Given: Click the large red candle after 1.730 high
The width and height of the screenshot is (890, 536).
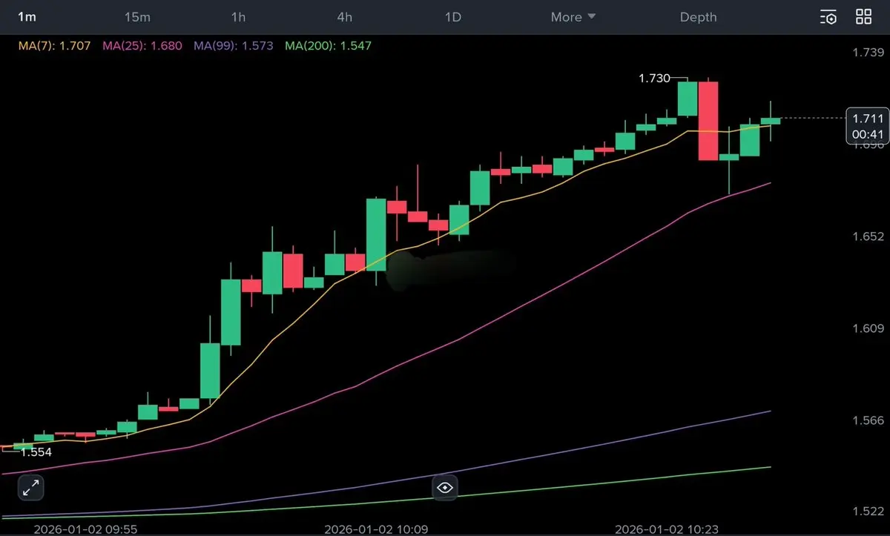Looking at the screenshot, I should (708, 120).
